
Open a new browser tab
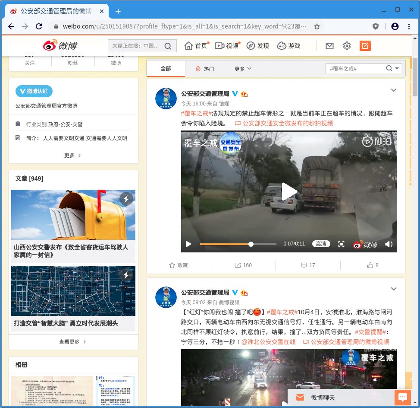(118, 11)
